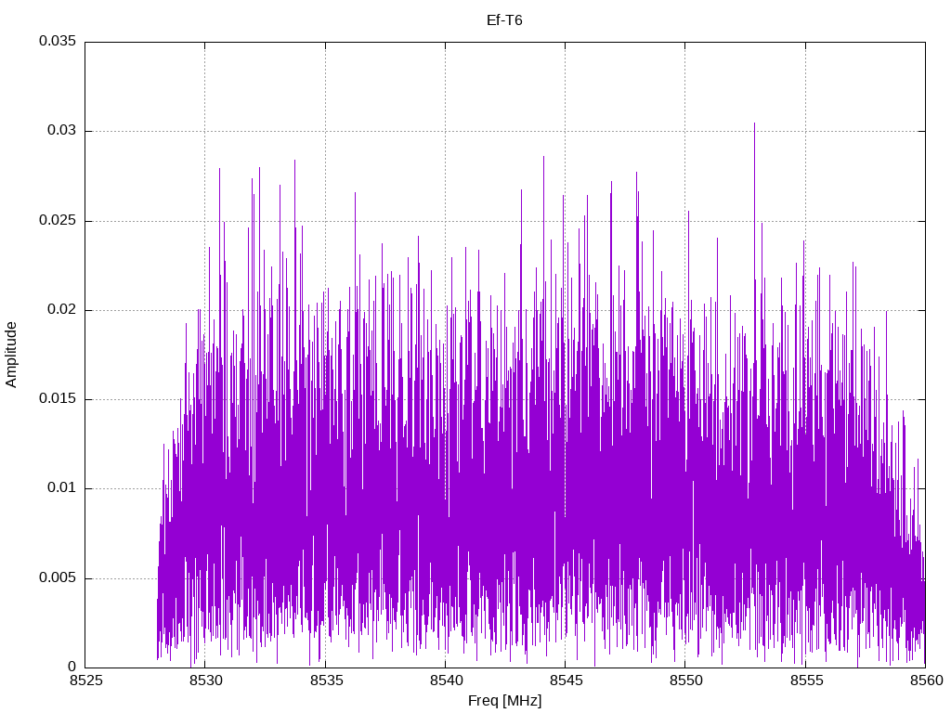Image resolution: width=951 pixels, height=713 pixels.
Task: Select the y-axis tick value 0.015
Action: click(x=58, y=399)
